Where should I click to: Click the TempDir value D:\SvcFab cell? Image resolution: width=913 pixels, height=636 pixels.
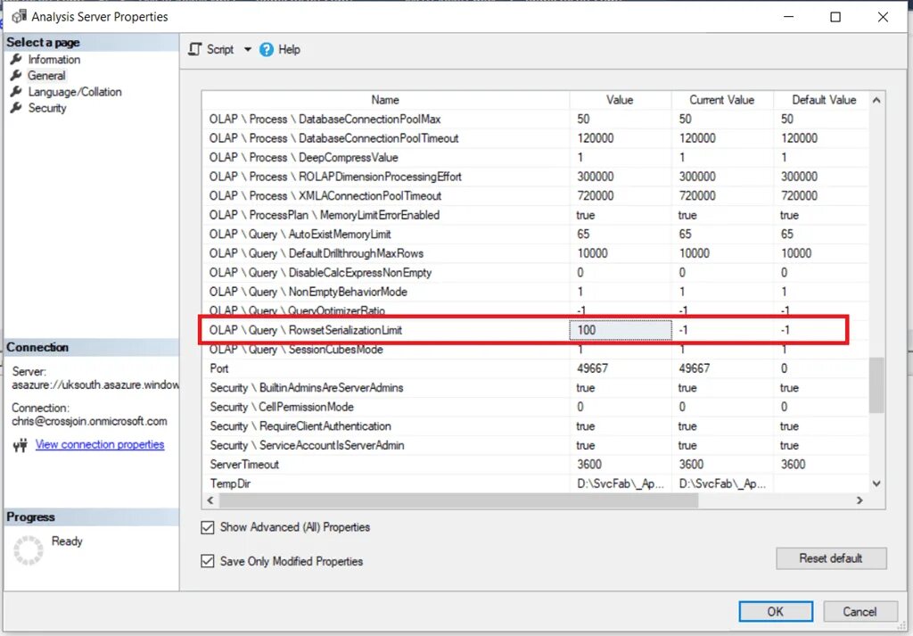coord(621,484)
